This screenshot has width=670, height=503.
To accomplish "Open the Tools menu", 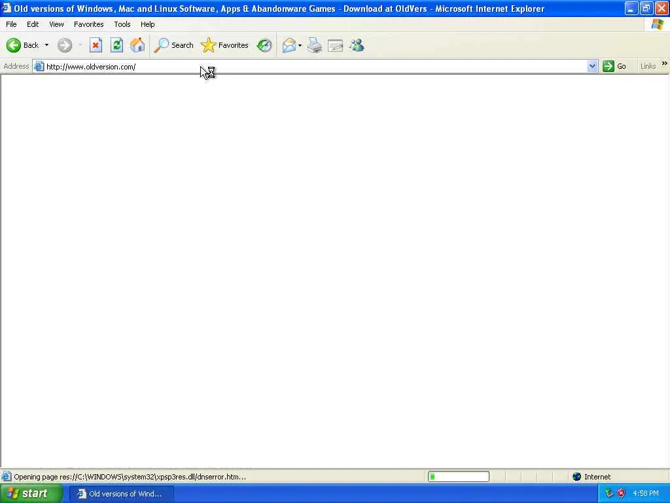I will tap(122, 24).
